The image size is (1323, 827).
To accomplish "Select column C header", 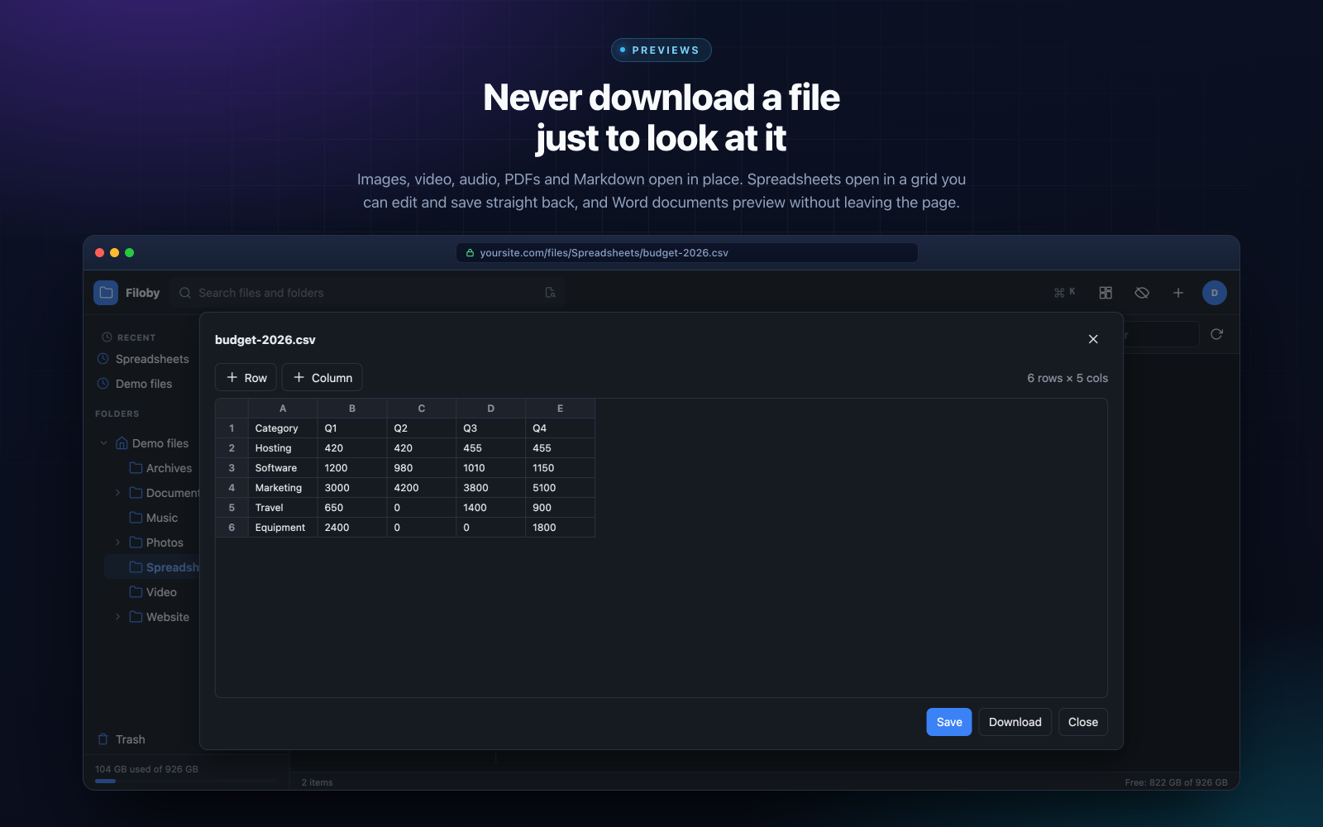I will tap(422, 409).
